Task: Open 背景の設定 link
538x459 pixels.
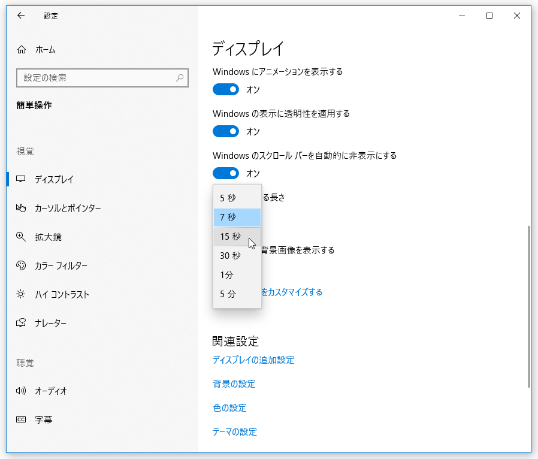Action: click(x=234, y=384)
